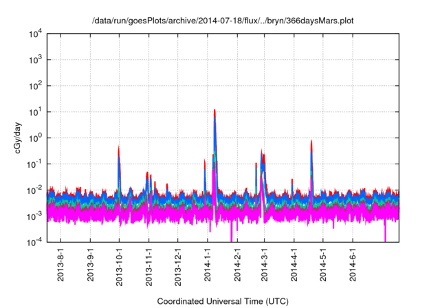Click the bottom y-axis tick label 10^-4

click(34, 242)
